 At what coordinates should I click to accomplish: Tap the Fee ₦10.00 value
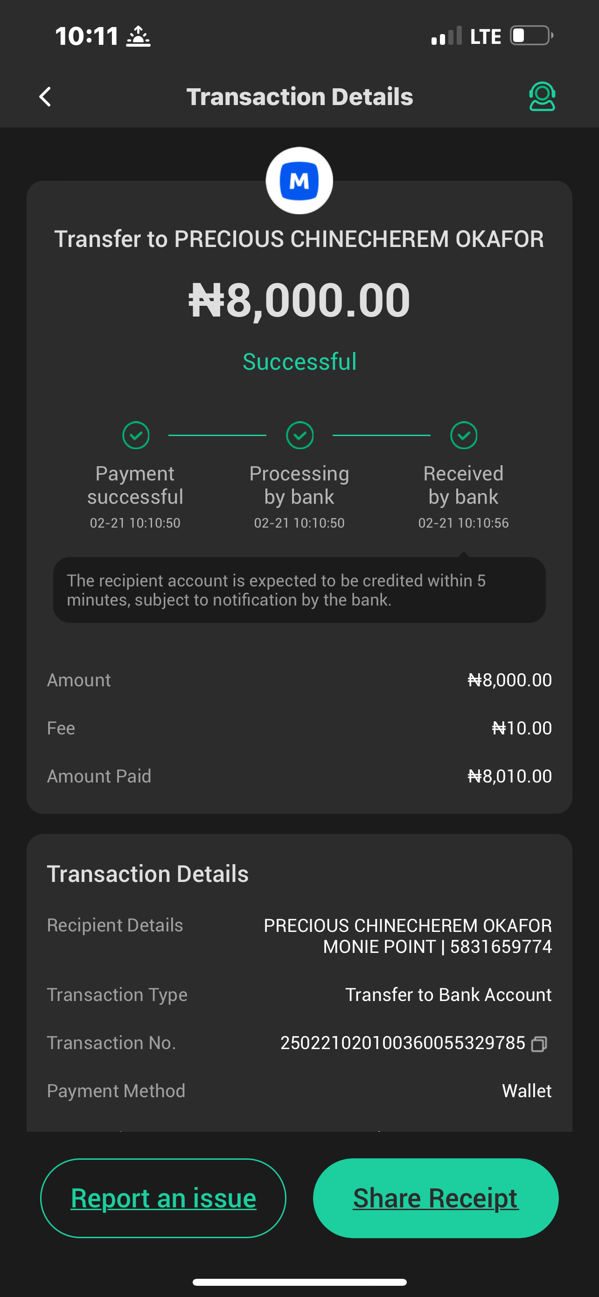pyautogui.click(x=522, y=728)
